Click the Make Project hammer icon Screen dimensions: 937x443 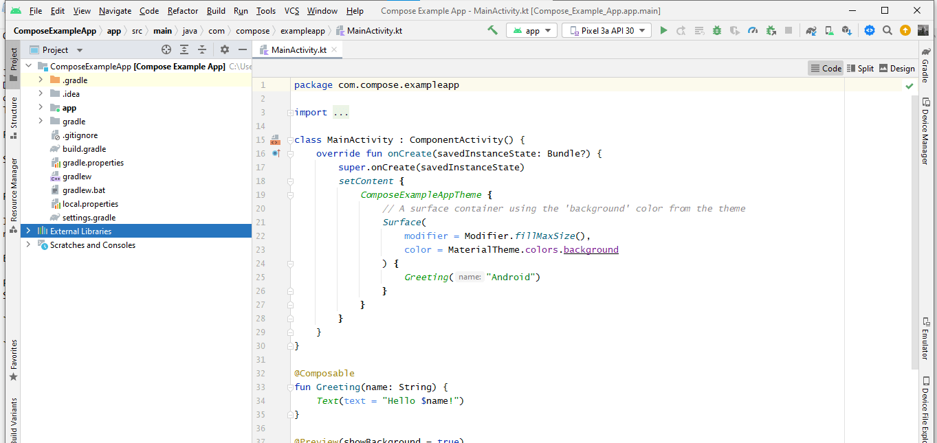pos(492,30)
